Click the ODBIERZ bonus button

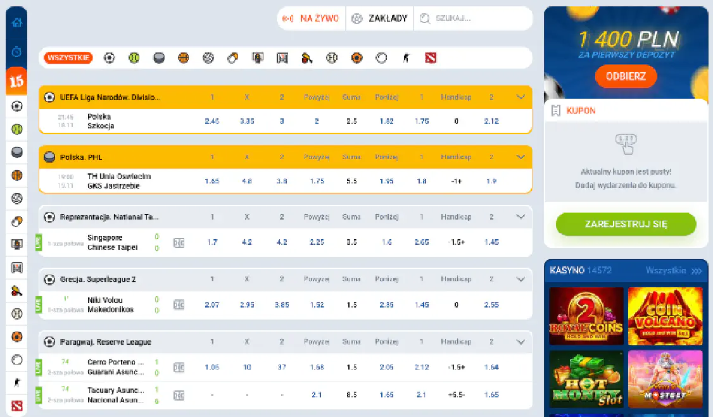coord(626,76)
